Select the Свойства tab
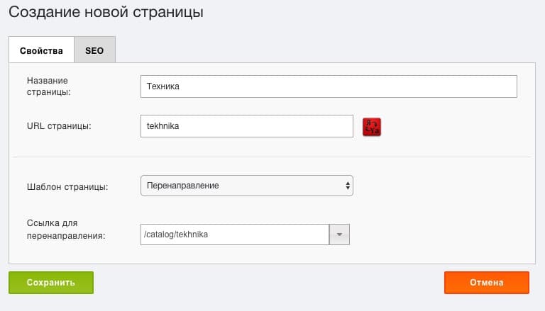 41,50
